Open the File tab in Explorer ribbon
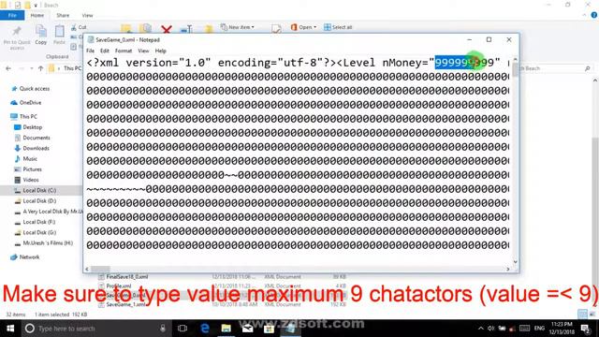This screenshot has height=337, width=599. point(12,15)
